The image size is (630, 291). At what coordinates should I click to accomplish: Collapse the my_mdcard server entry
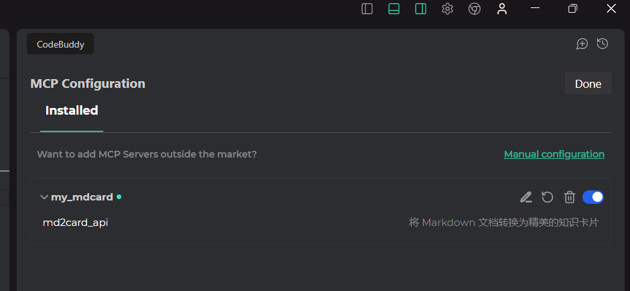(44, 197)
